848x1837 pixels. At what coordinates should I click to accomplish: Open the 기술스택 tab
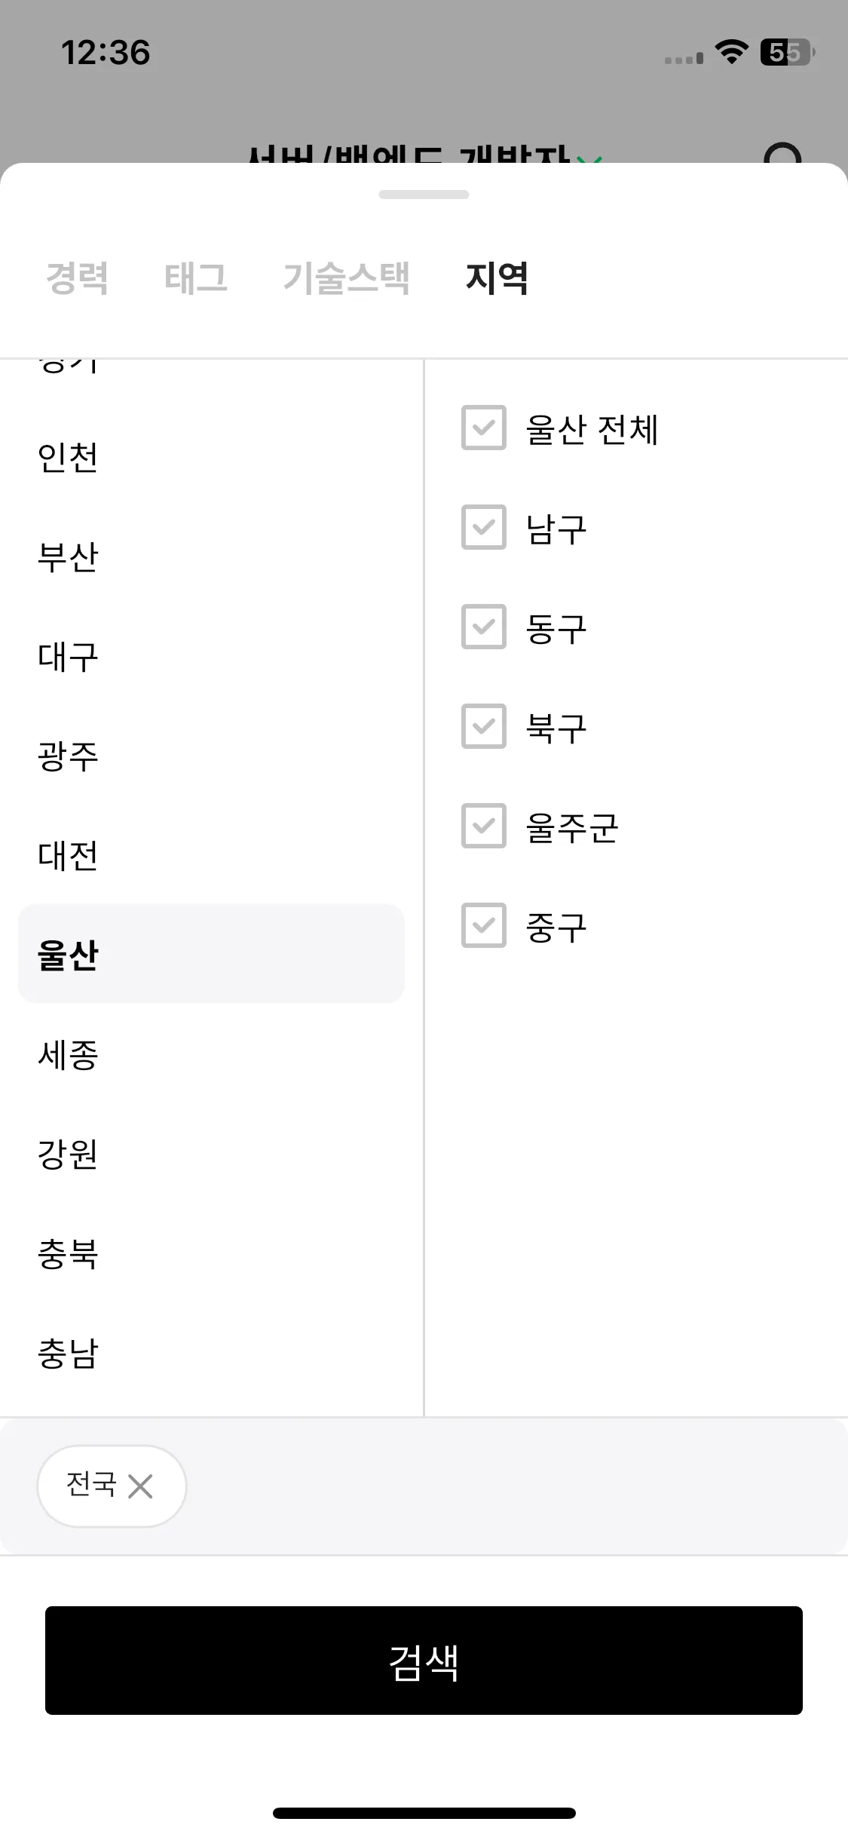347,278
